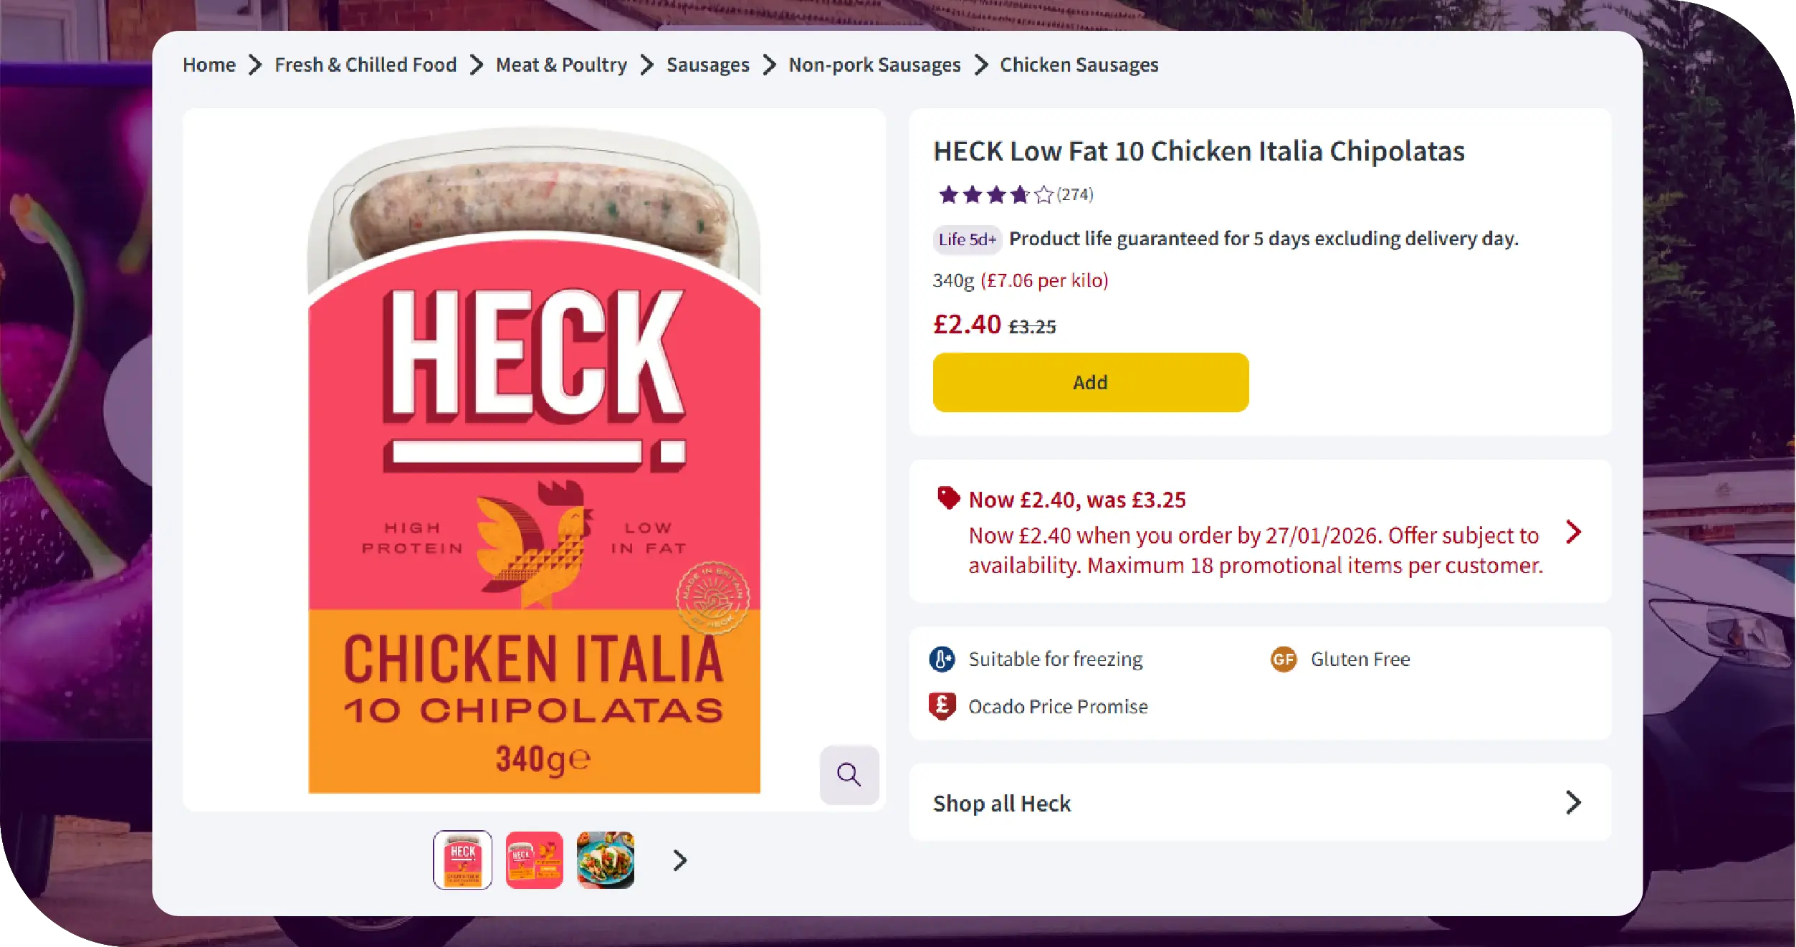Click the Ocado Price Promise pound icon
This screenshot has width=1796, height=947.
tap(941, 705)
